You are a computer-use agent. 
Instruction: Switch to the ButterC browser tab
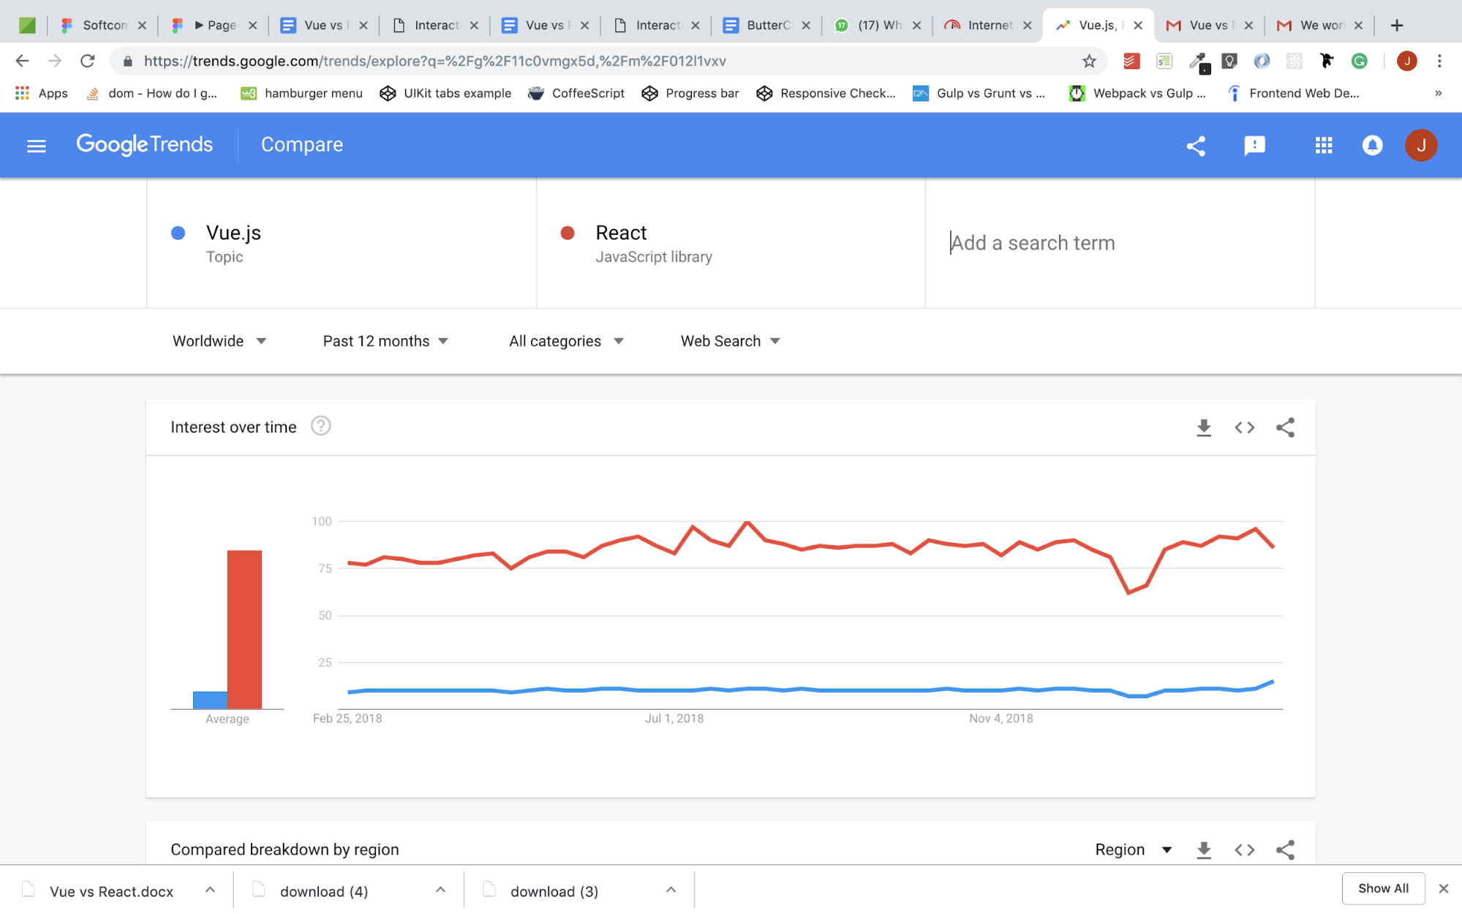[x=765, y=25]
